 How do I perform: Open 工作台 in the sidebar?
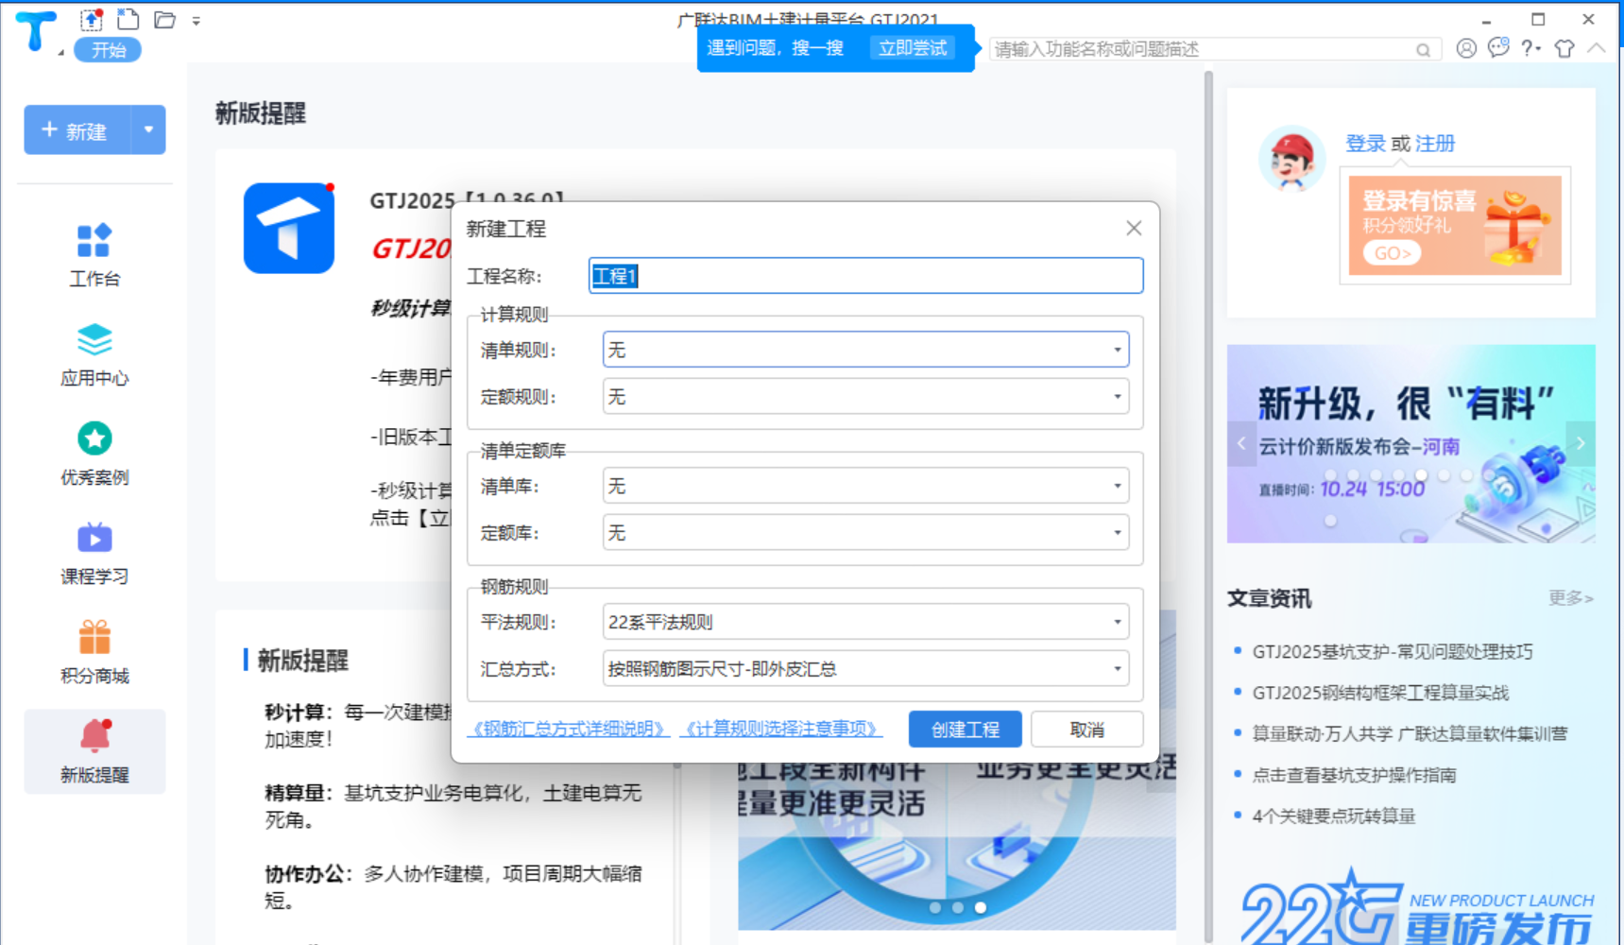click(94, 255)
